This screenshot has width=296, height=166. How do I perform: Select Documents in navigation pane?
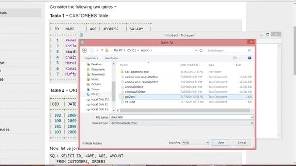pyautogui.click(x=98, y=69)
